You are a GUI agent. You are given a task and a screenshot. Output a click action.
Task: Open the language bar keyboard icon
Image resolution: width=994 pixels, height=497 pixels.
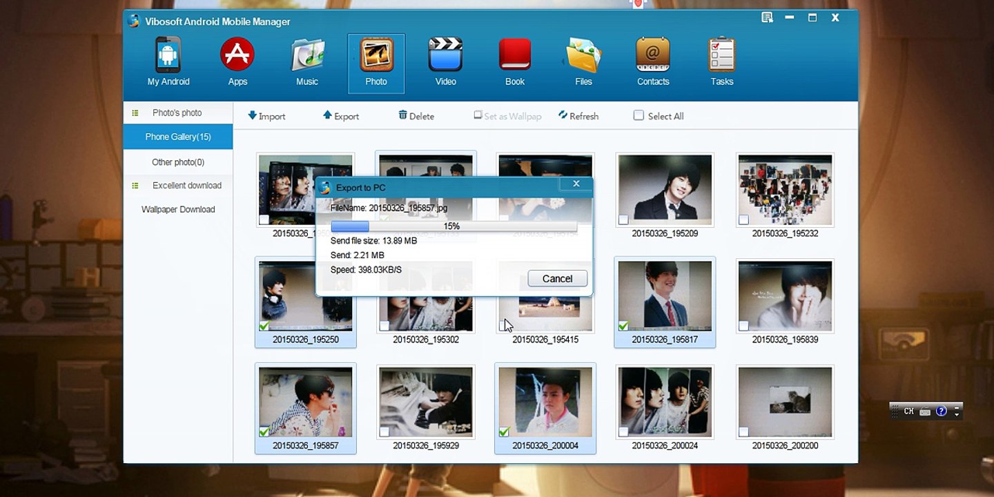coord(925,411)
